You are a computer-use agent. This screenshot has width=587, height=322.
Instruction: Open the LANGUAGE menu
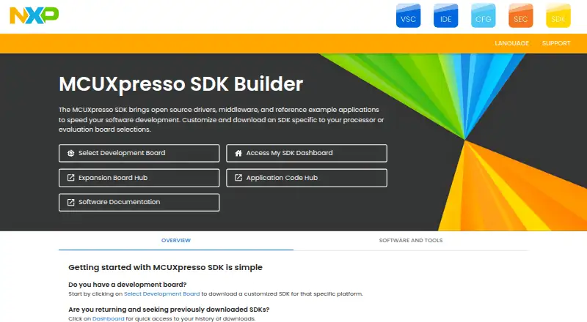tap(511, 43)
